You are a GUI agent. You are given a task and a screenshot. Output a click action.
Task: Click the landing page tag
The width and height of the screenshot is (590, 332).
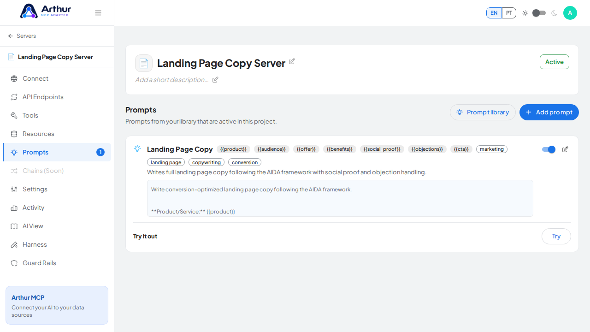pyautogui.click(x=166, y=162)
